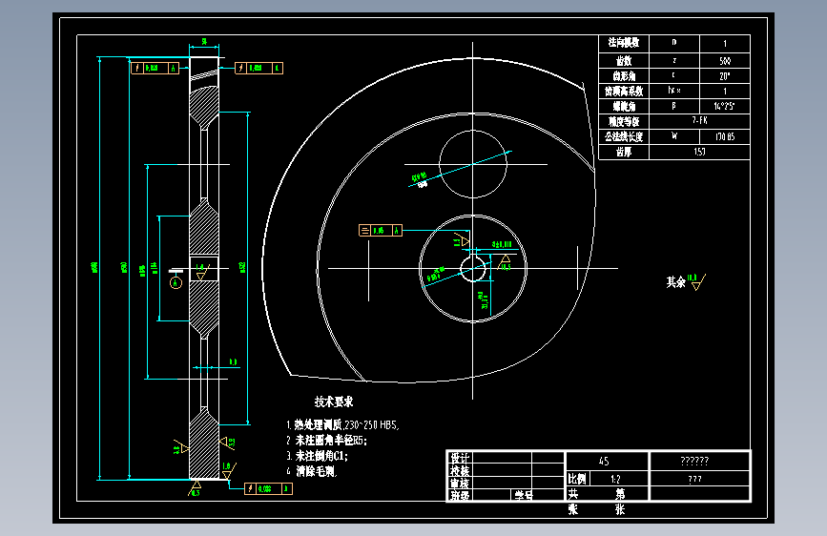The width and height of the screenshot is (827, 536).
Task: Click the '审核' cell in title block
Action: click(460, 484)
